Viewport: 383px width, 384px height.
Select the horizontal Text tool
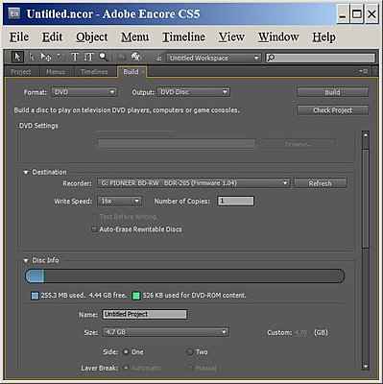pos(75,58)
